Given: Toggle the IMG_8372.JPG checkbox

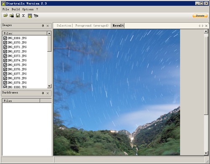Looking at the screenshot, I should pos(5,52).
